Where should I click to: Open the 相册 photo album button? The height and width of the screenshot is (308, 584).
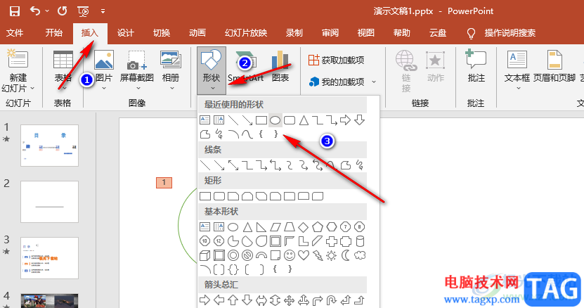click(x=171, y=70)
